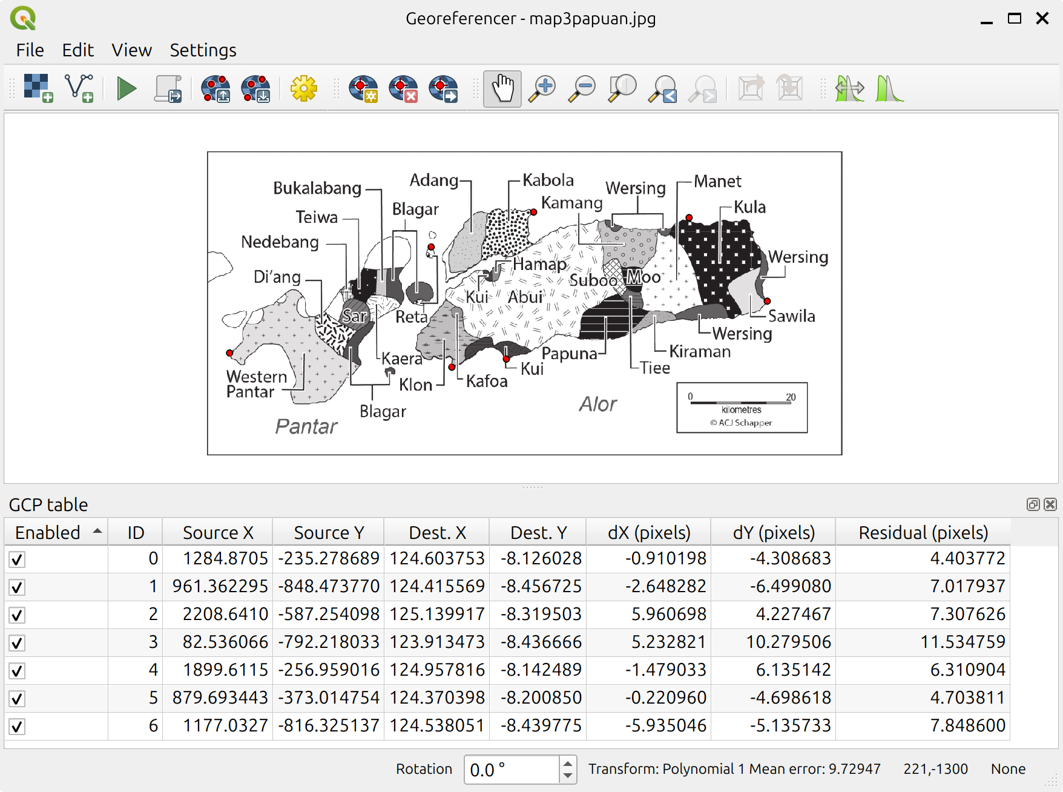Screen dimensions: 1063x792
Task: Select the Move GCP Point tool
Action: [x=443, y=88]
